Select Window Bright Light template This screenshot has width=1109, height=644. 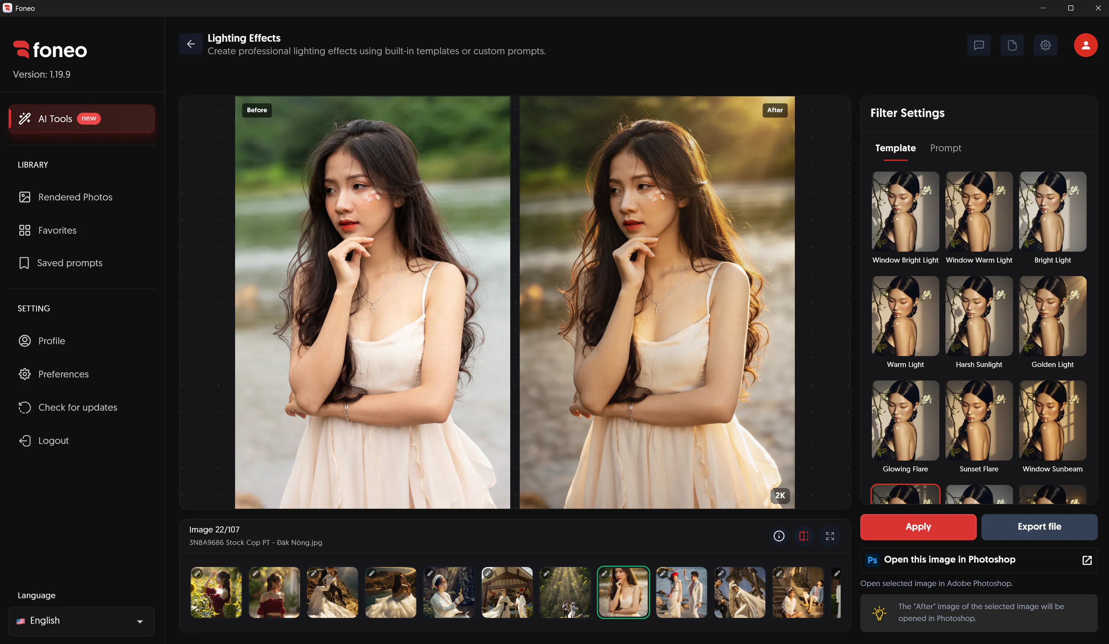click(905, 212)
